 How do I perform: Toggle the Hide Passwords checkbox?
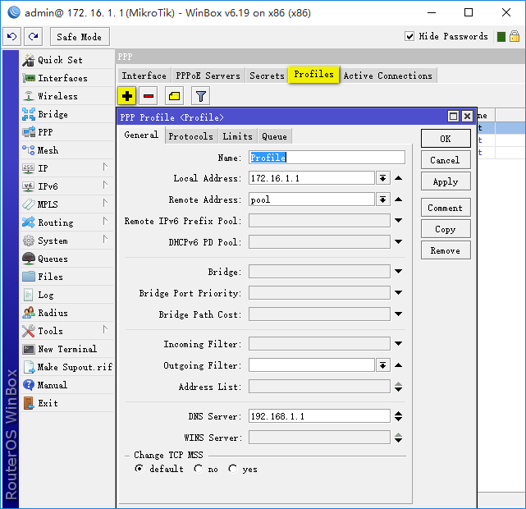pos(410,36)
